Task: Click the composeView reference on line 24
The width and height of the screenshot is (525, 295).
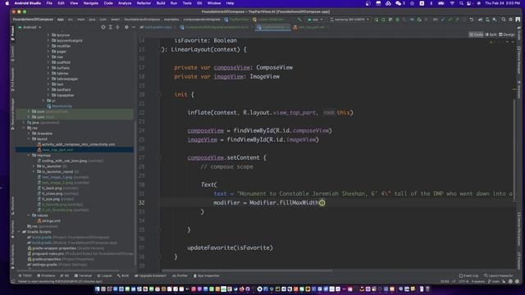Action: point(205,130)
